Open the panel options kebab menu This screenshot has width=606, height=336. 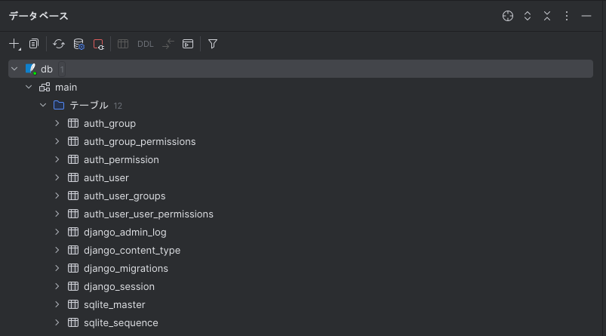tap(567, 16)
